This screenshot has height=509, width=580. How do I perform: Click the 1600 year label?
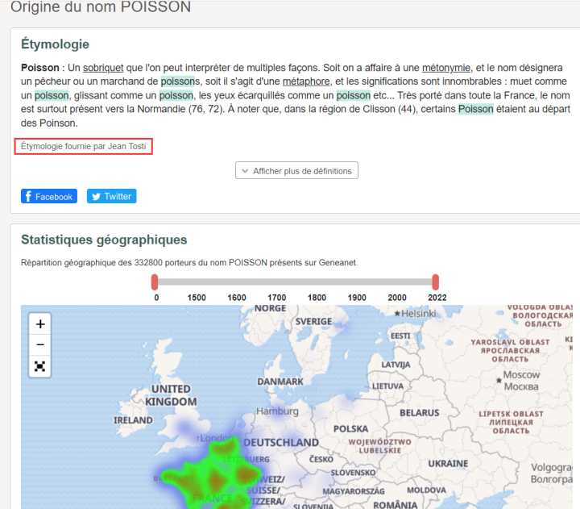(237, 298)
